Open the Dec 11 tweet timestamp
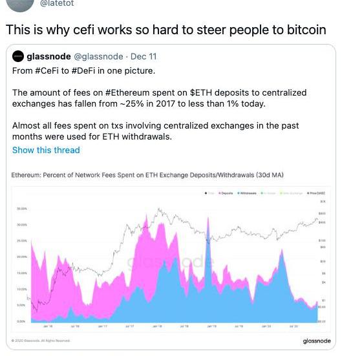Screen dimensions: 342x356 [144, 56]
